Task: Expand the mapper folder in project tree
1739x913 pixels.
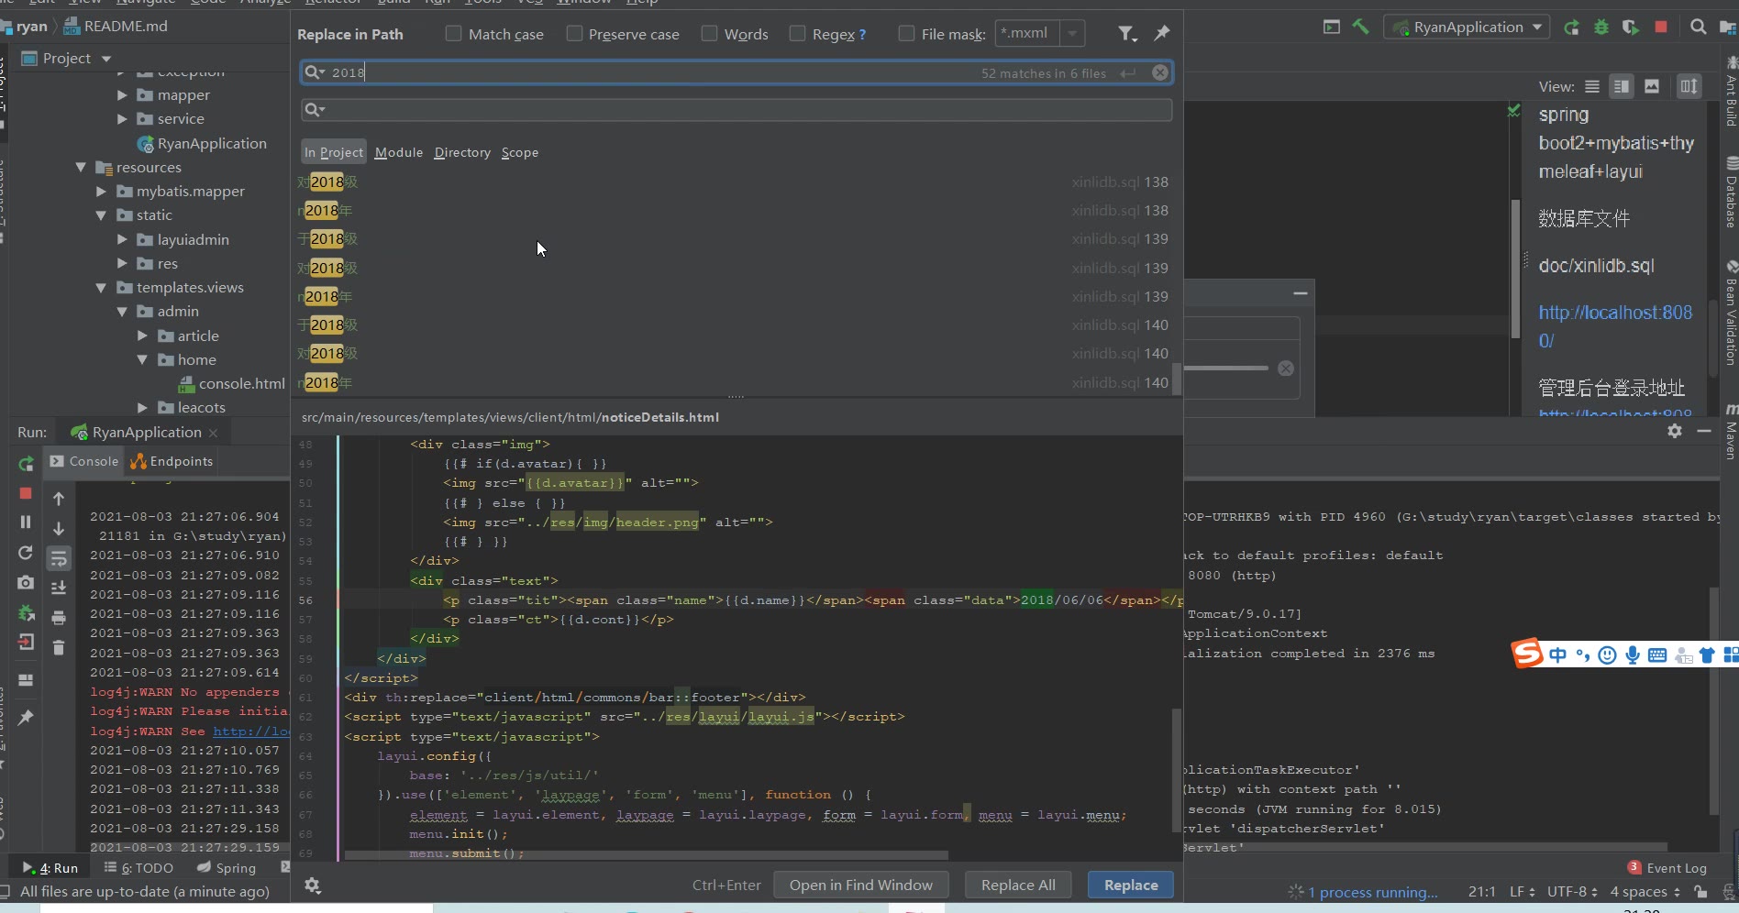Action: click(122, 94)
